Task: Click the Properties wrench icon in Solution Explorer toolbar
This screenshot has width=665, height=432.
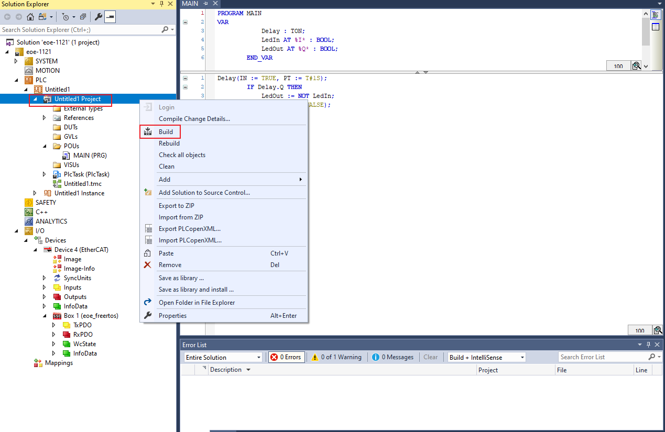Action: point(98,17)
